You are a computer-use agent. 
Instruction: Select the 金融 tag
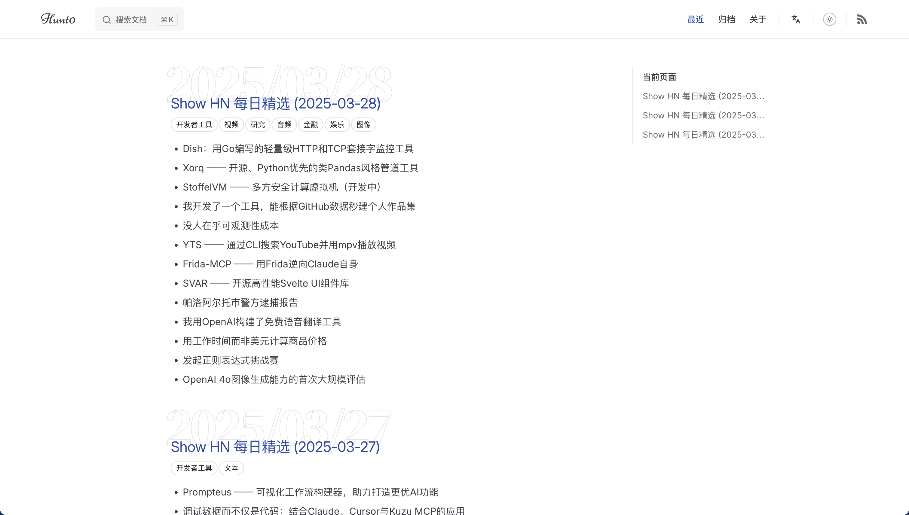(x=311, y=124)
